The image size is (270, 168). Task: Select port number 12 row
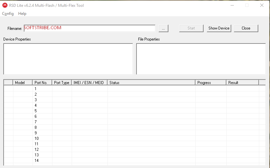coord(135,149)
